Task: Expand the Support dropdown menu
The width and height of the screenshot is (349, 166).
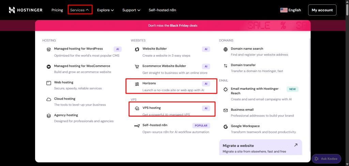Action: (131, 10)
